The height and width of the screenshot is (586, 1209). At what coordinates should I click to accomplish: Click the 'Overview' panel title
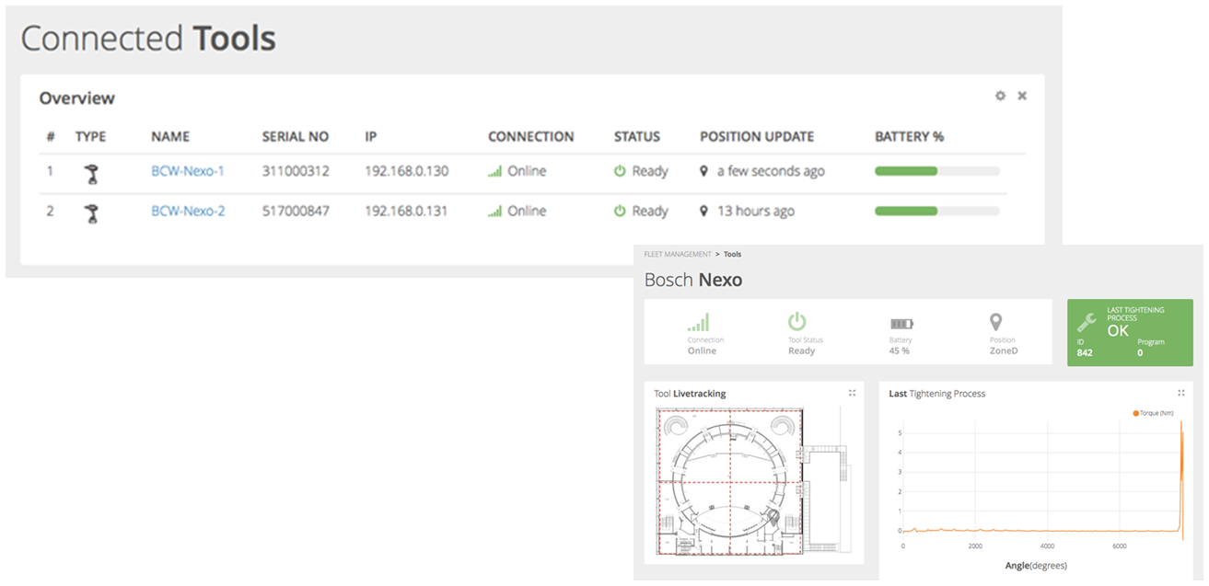[x=76, y=98]
